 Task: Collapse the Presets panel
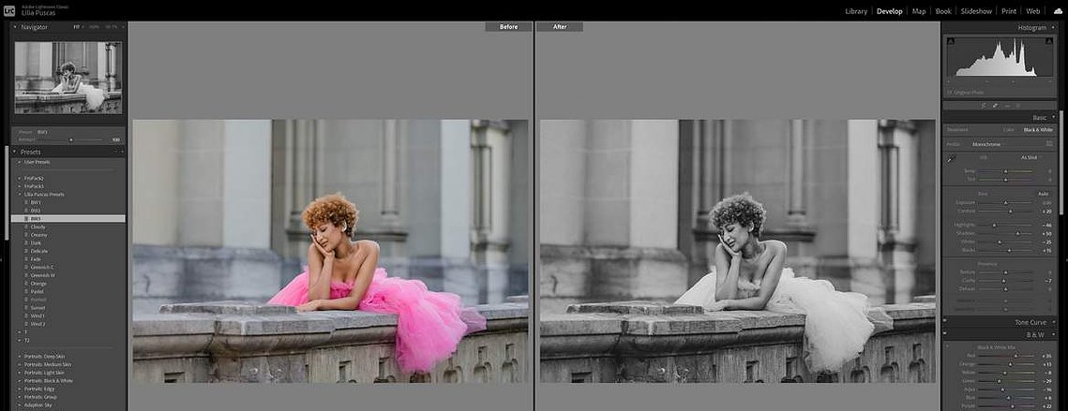tap(16, 153)
